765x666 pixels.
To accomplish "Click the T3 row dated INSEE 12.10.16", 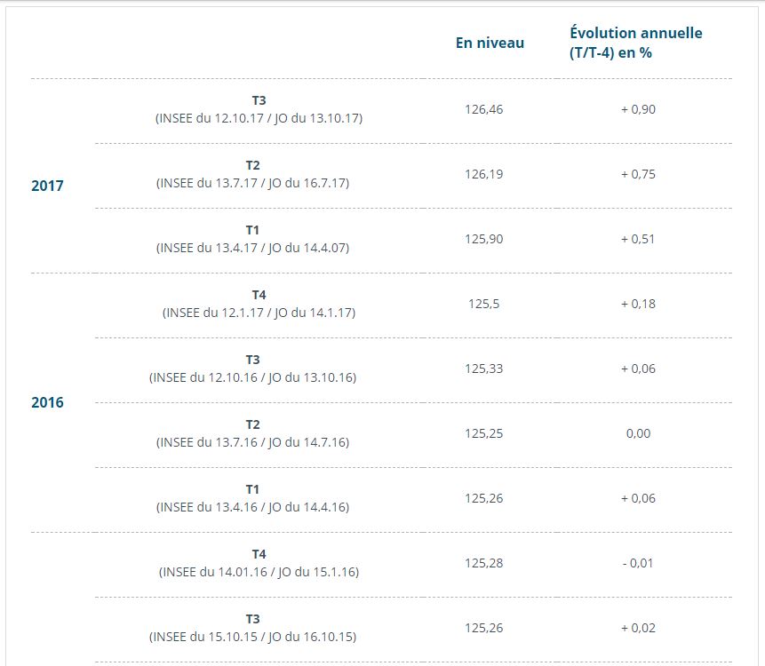I will tap(253, 369).
